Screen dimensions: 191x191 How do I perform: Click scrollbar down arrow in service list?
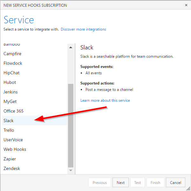(71, 170)
